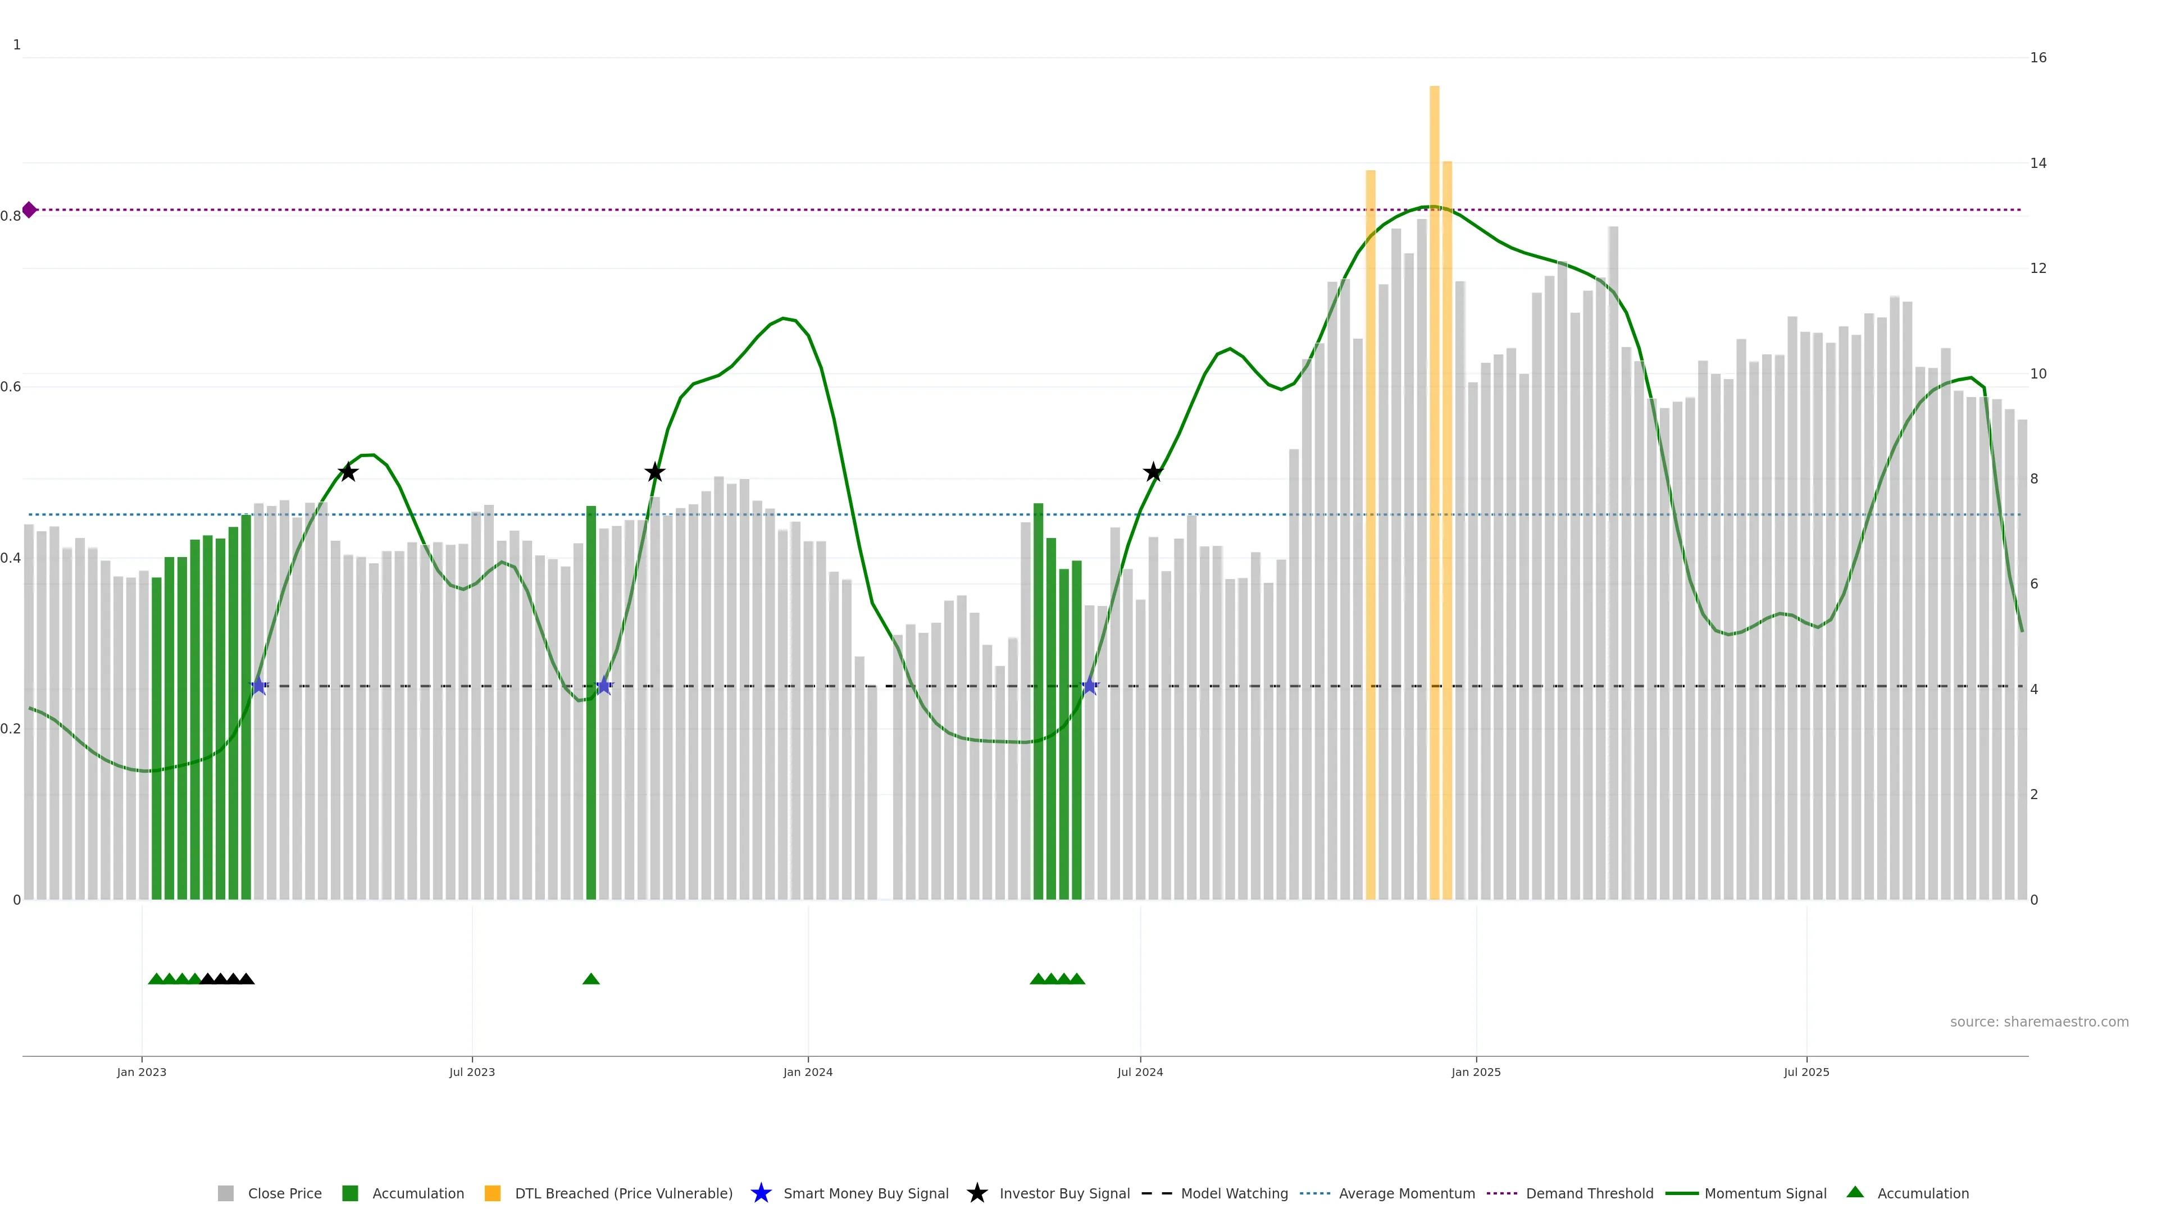Click the Jul 2025 axis label
Image resolution: width=2157 pixels, height=1213 pixels.
[1806, 1071]
